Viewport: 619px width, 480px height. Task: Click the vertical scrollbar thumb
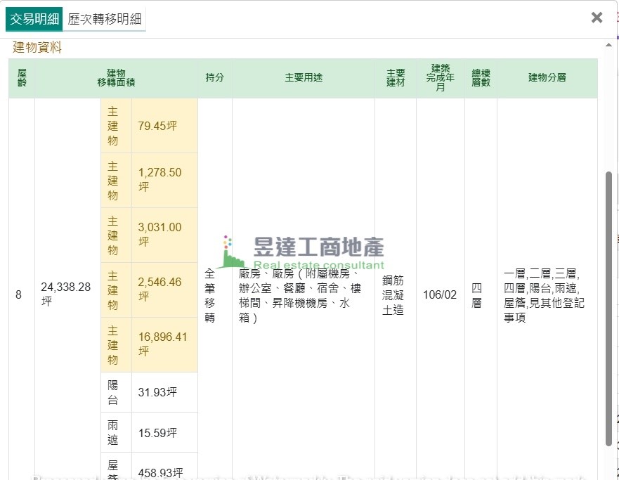point(608,308)
